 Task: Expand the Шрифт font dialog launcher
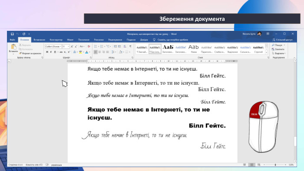click(91, 58)
